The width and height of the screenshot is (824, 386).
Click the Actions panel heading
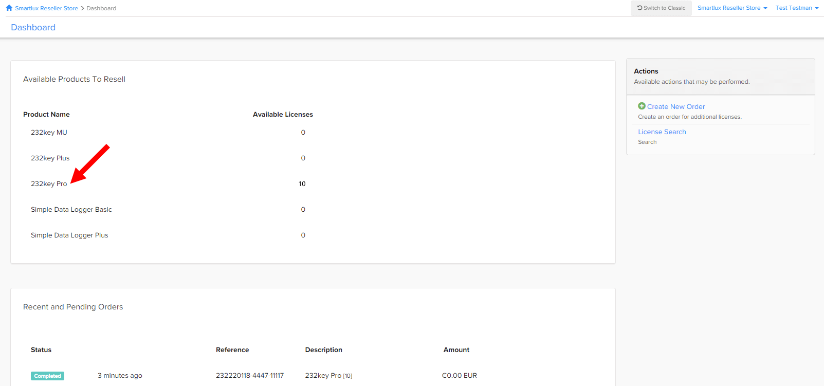tap(646, 71)
